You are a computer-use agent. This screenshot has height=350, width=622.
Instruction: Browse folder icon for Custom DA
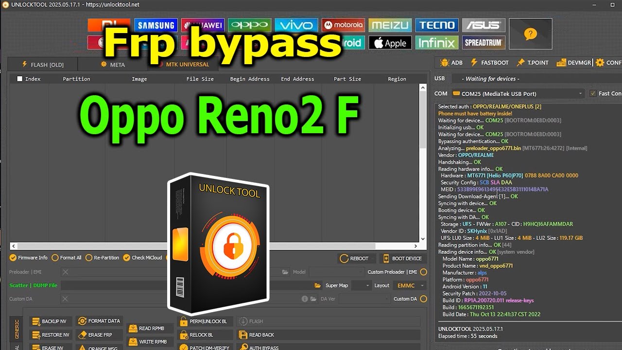coord(314,299)
